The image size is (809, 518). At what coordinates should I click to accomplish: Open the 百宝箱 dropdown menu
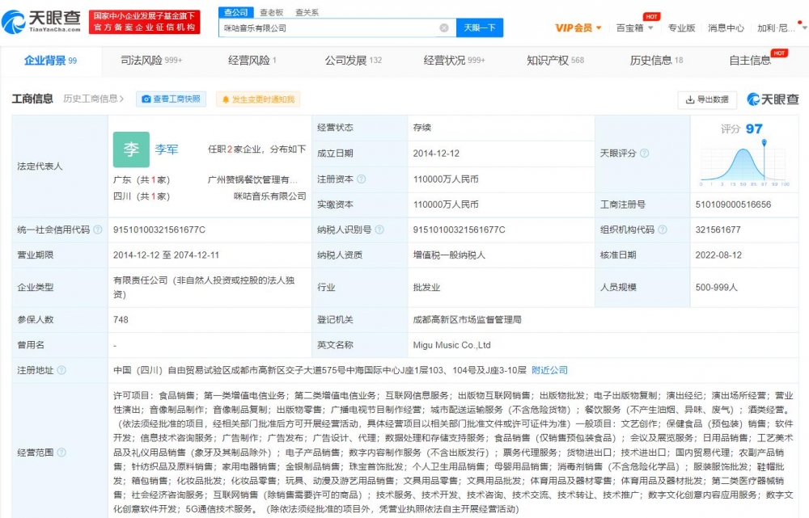click(634, 27)
